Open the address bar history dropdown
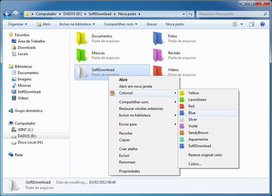The height and width of the screenshot is (196, 272). point(183,14)
